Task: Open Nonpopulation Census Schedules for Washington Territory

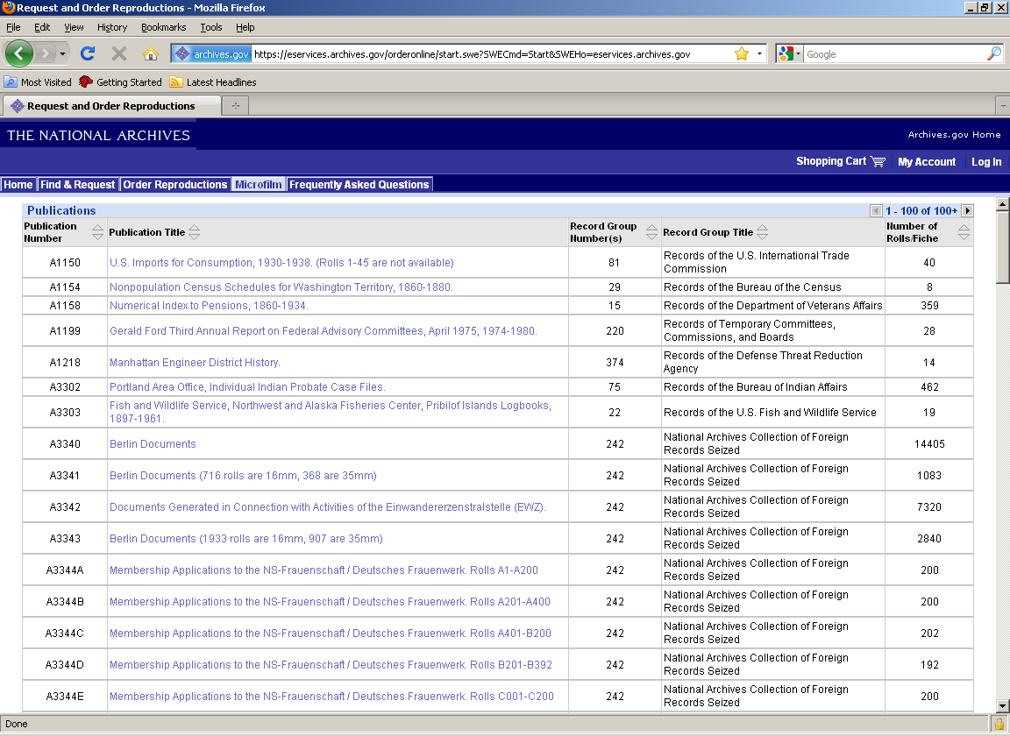Action: [x=281, y=287]
